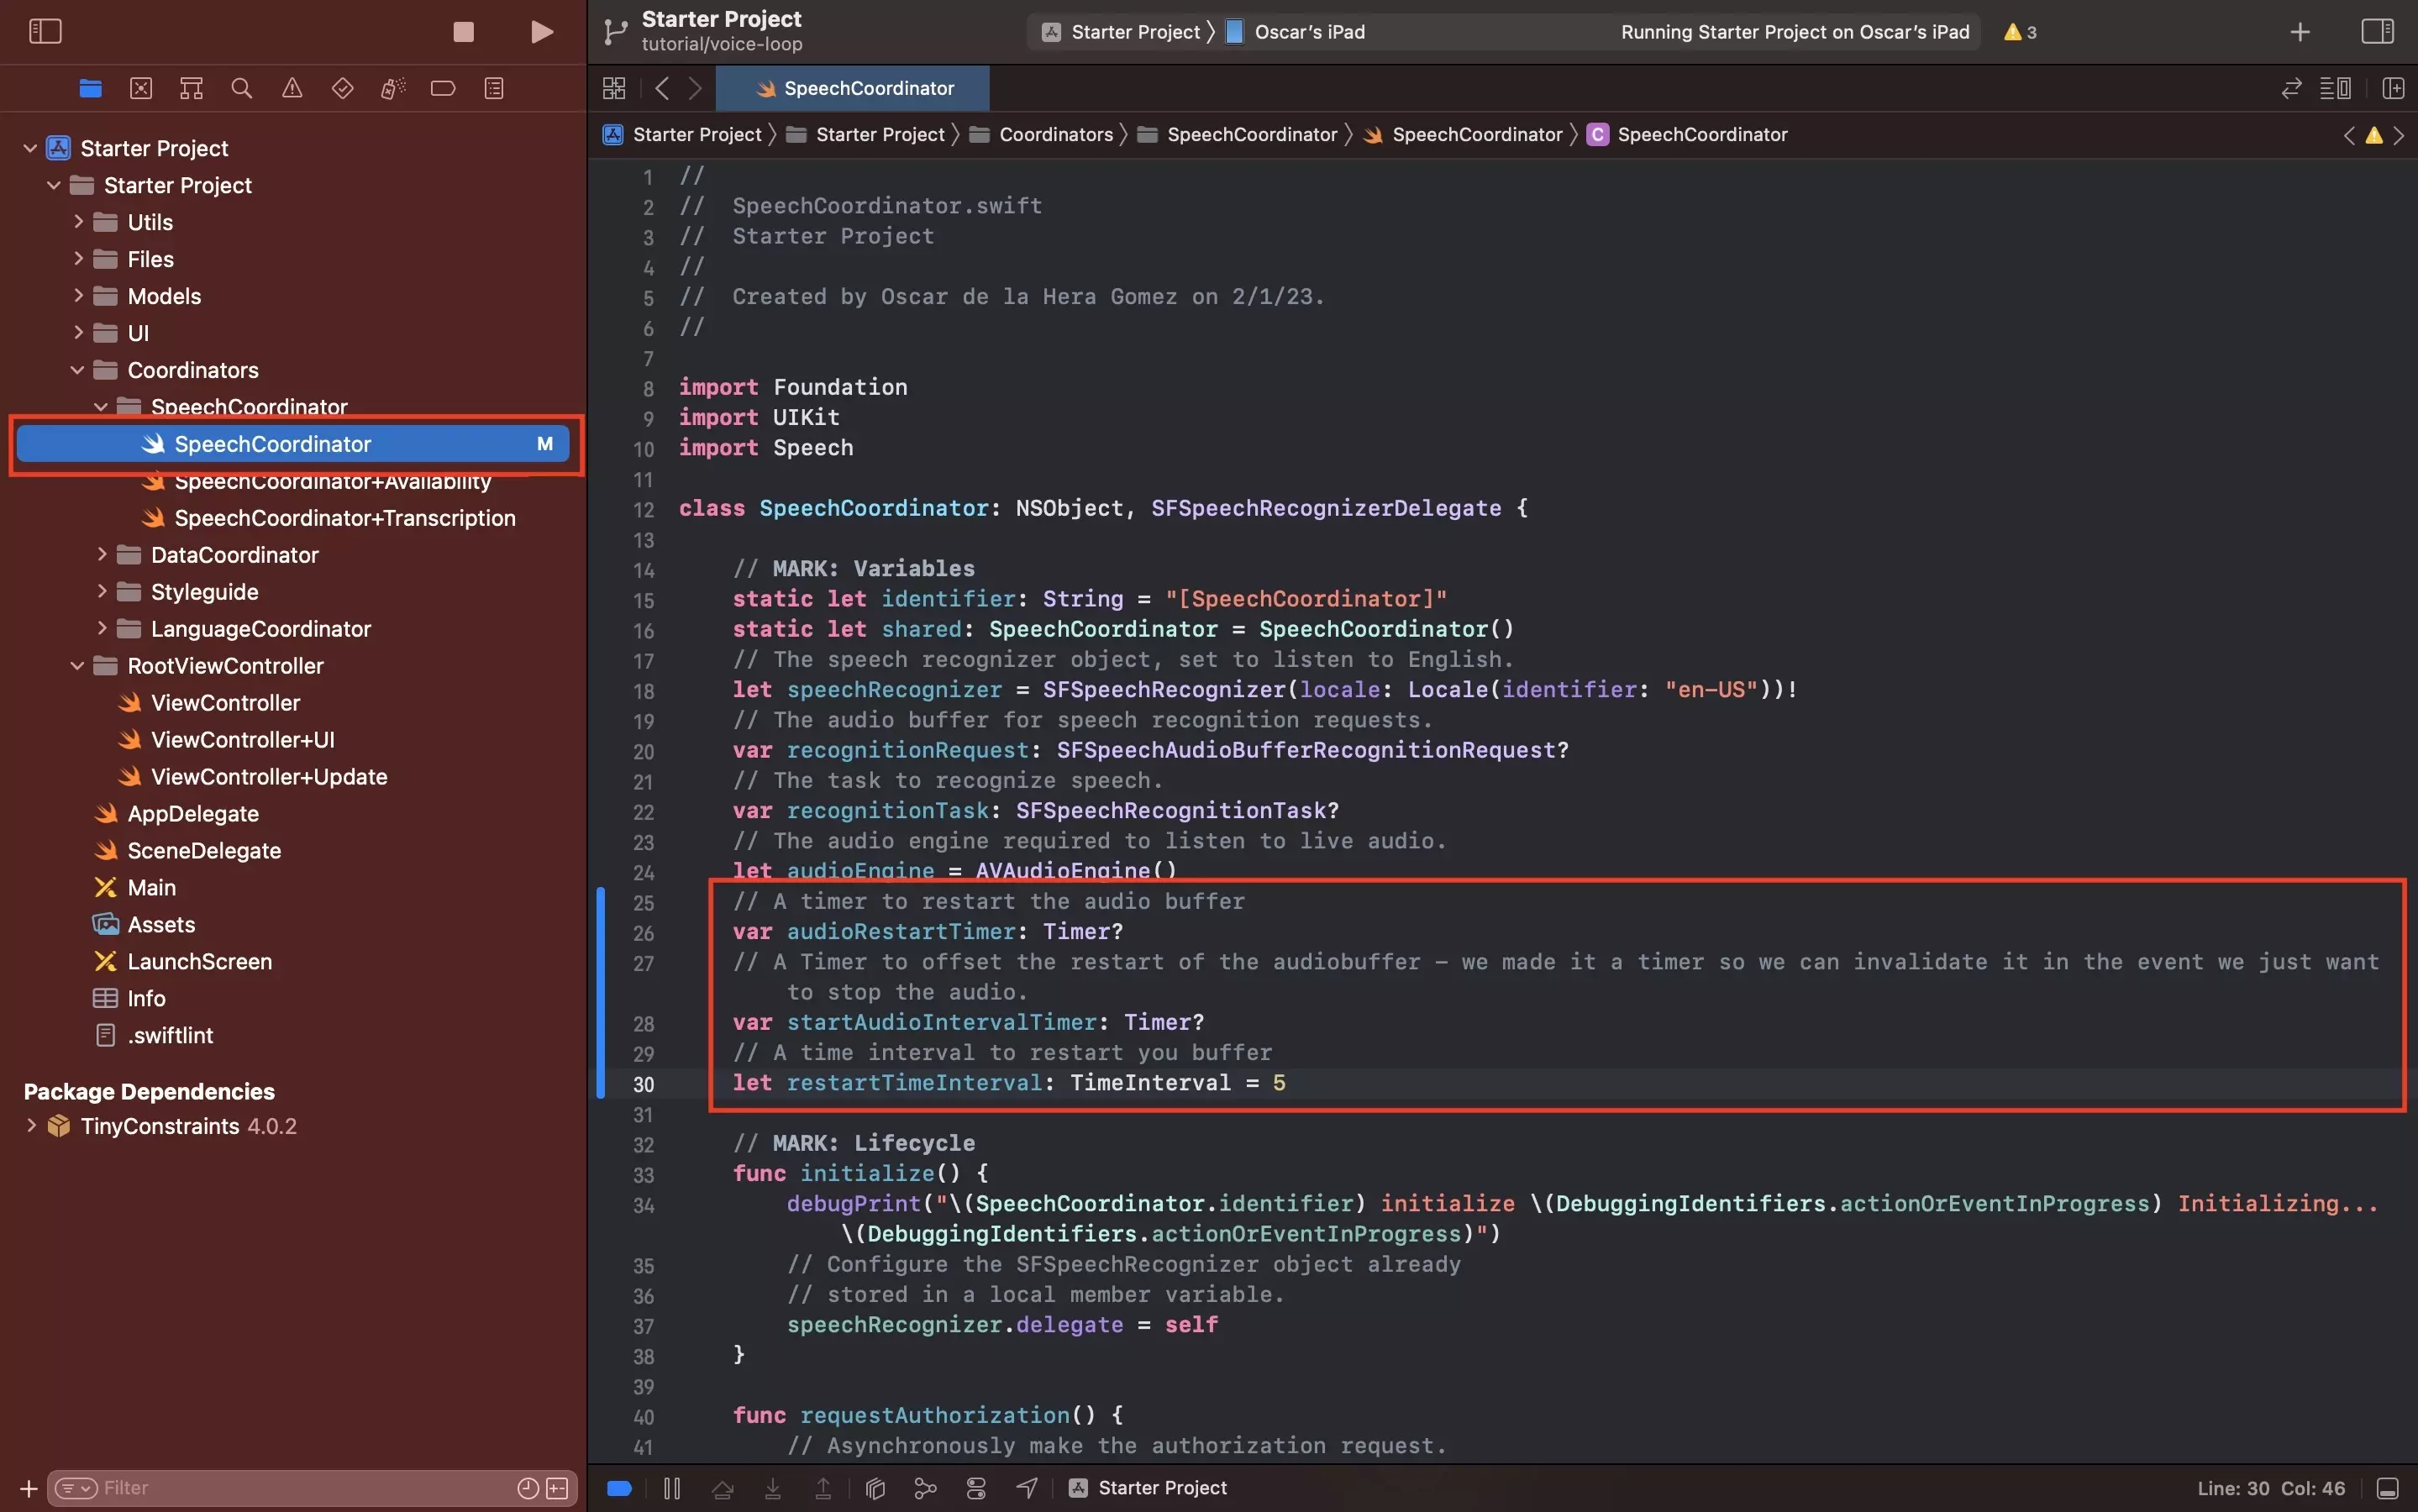
Task: Go forward in editor history
Action: click(x=695, y=88)
